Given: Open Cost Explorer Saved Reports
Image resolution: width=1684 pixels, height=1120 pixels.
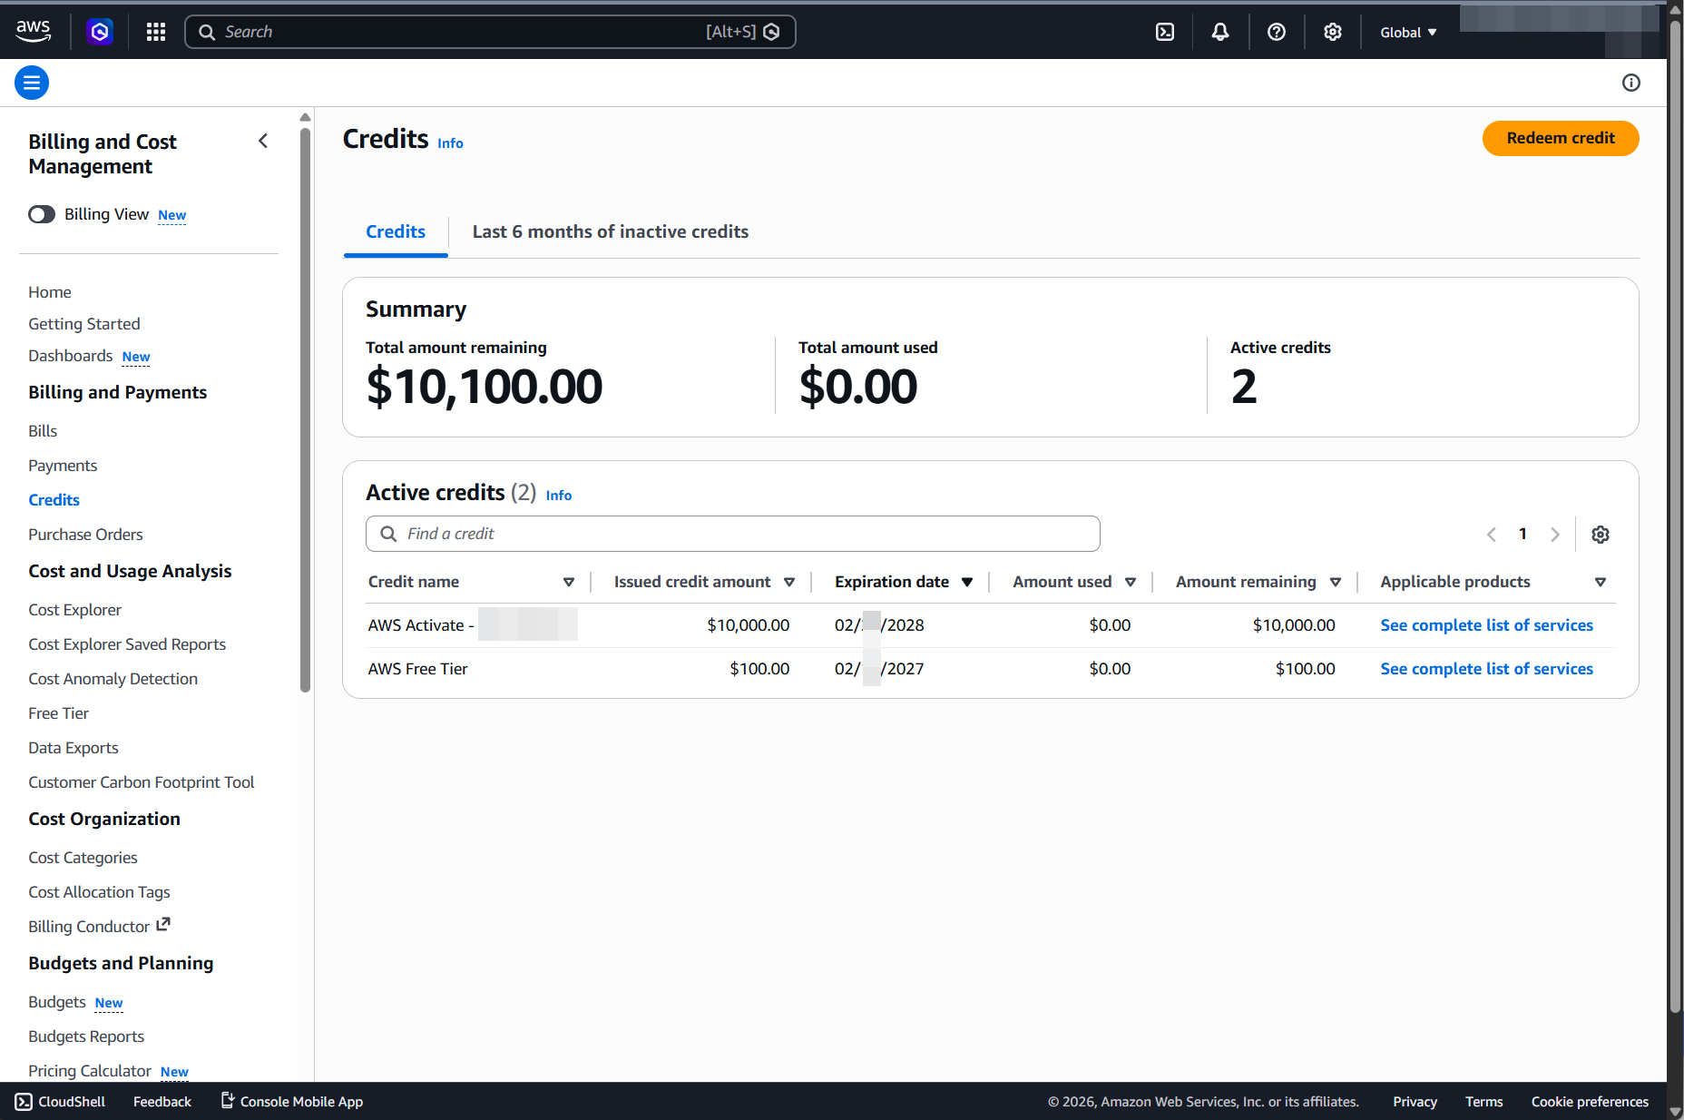Looking at the screenshot, I should [127, 644].
